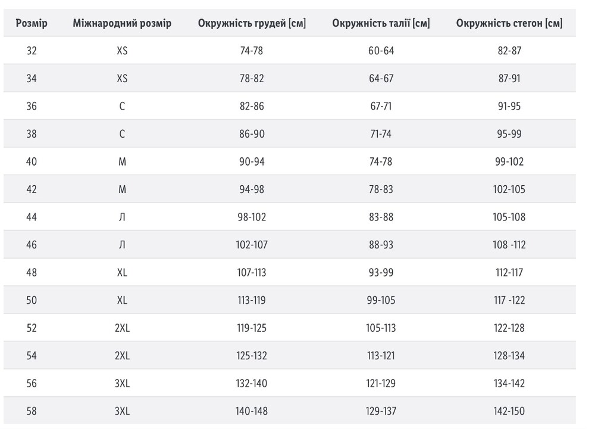Select the chest value 132-140
This screenshot has width=595, height=429.
pyautogui.click(x=252, y=383)
